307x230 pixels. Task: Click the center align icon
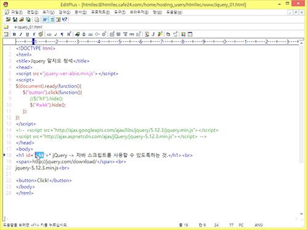(119, 34)
